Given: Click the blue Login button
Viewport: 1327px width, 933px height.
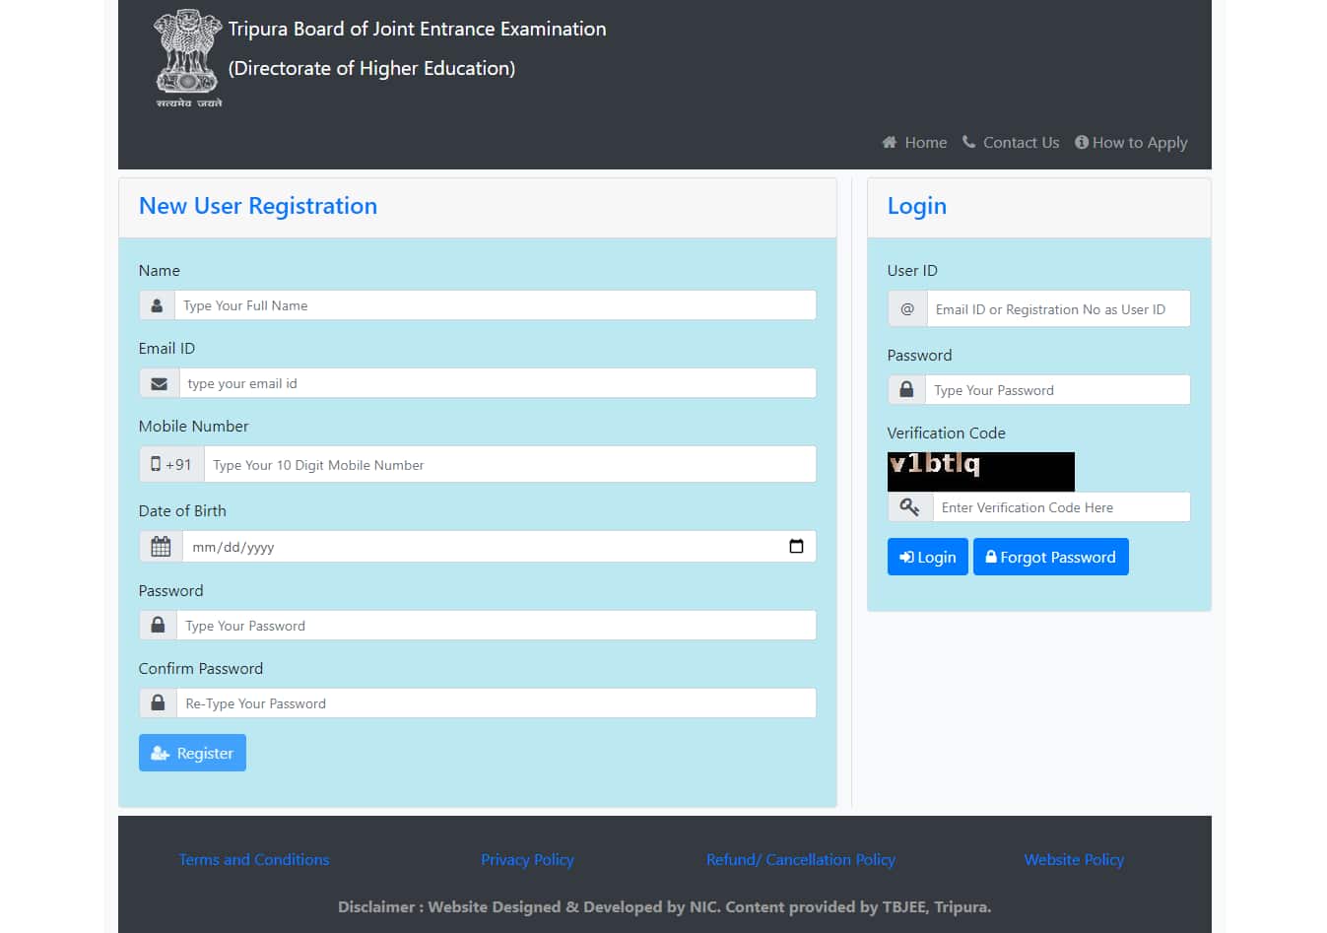Looking at the screenshot, I should pos(927,557).
